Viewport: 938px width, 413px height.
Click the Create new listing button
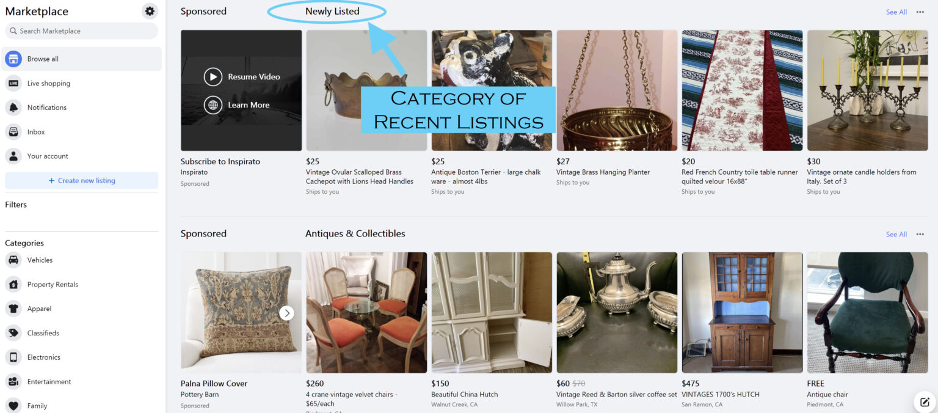(81, 180)
